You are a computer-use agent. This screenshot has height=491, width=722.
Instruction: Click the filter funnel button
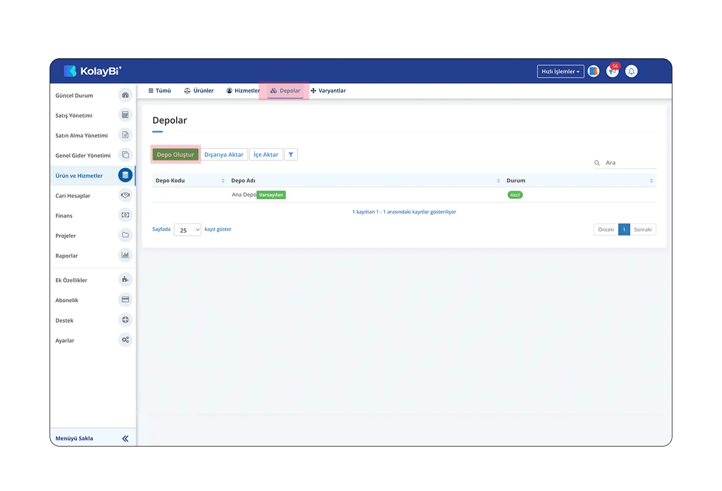[x=291, y=154]
